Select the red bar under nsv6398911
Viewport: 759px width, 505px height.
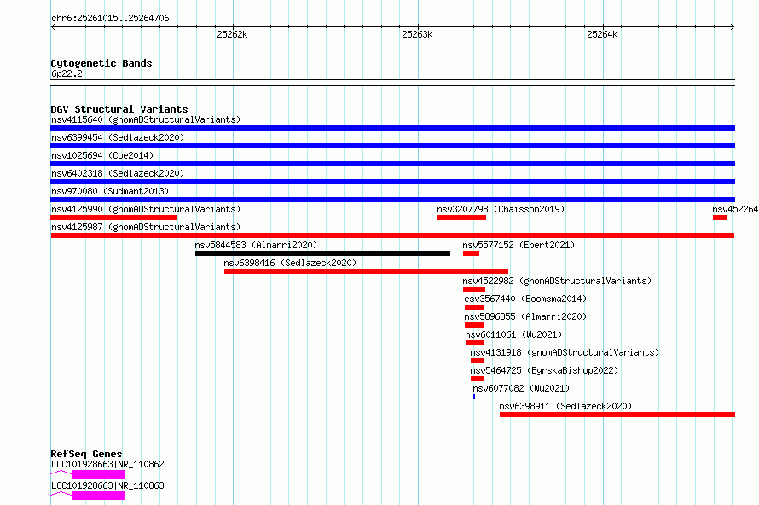pyautogui.click(x=617, y=415)
